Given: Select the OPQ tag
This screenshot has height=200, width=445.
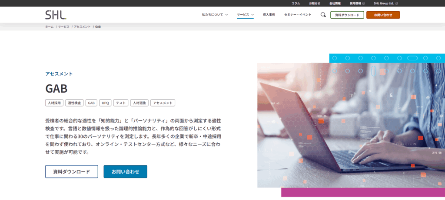Looking at the screenshot, I should click(x=105, y=103).
